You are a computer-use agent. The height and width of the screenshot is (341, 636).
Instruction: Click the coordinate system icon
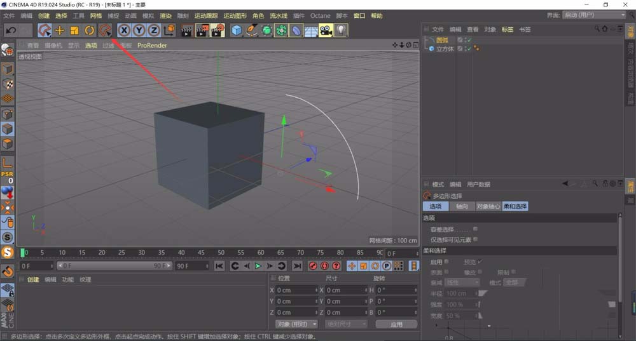point(169,30)
